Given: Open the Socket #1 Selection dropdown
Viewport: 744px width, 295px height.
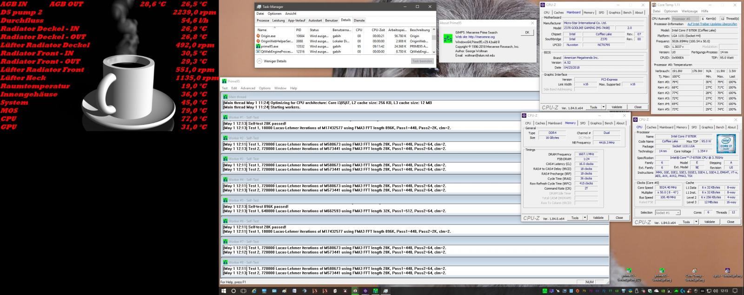Looking at the screenshot, I should coord(667,212).
